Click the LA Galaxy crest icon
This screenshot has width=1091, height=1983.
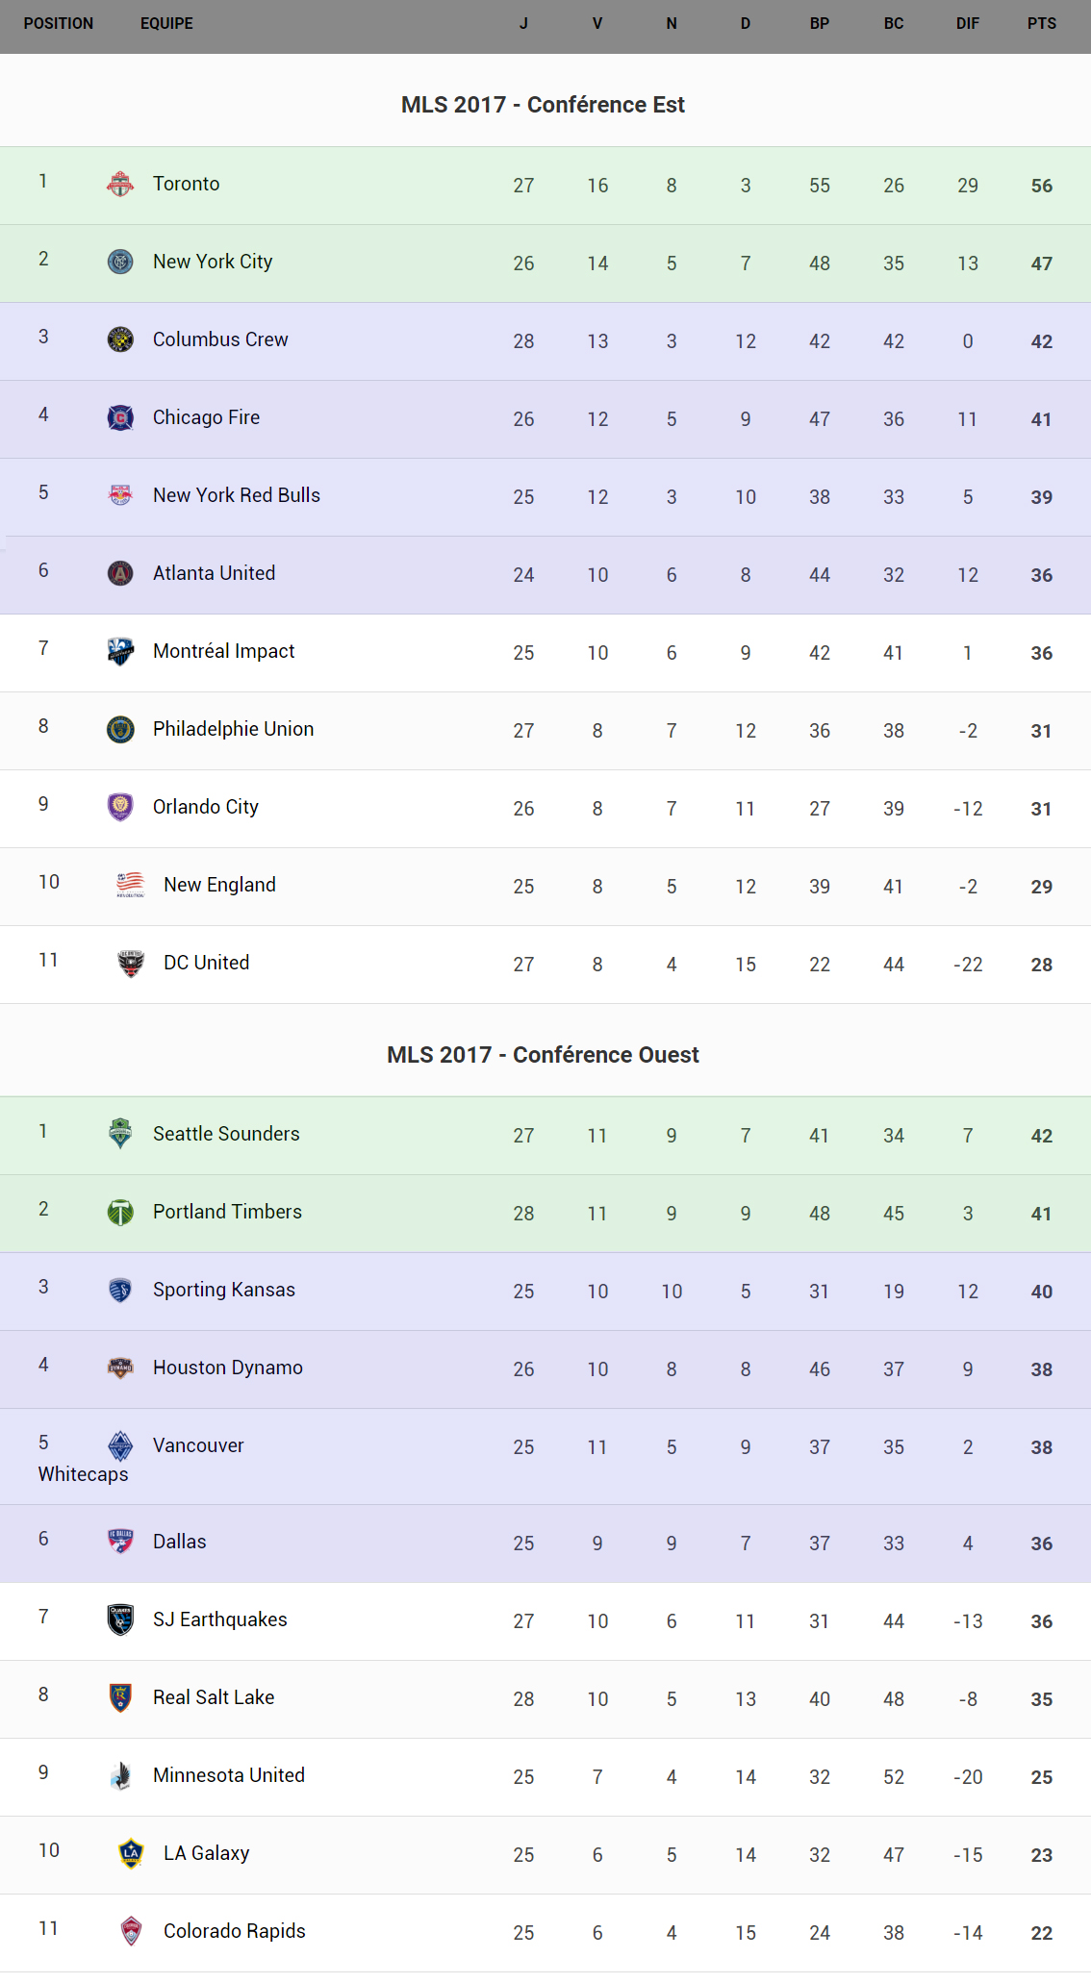[131, 1853]
